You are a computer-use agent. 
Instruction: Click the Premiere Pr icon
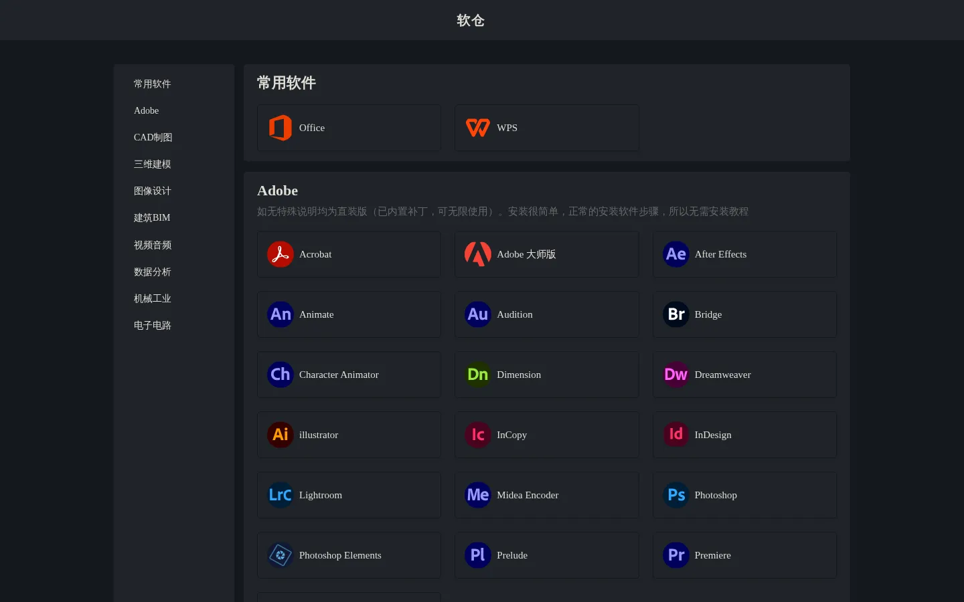click(676, 555)
